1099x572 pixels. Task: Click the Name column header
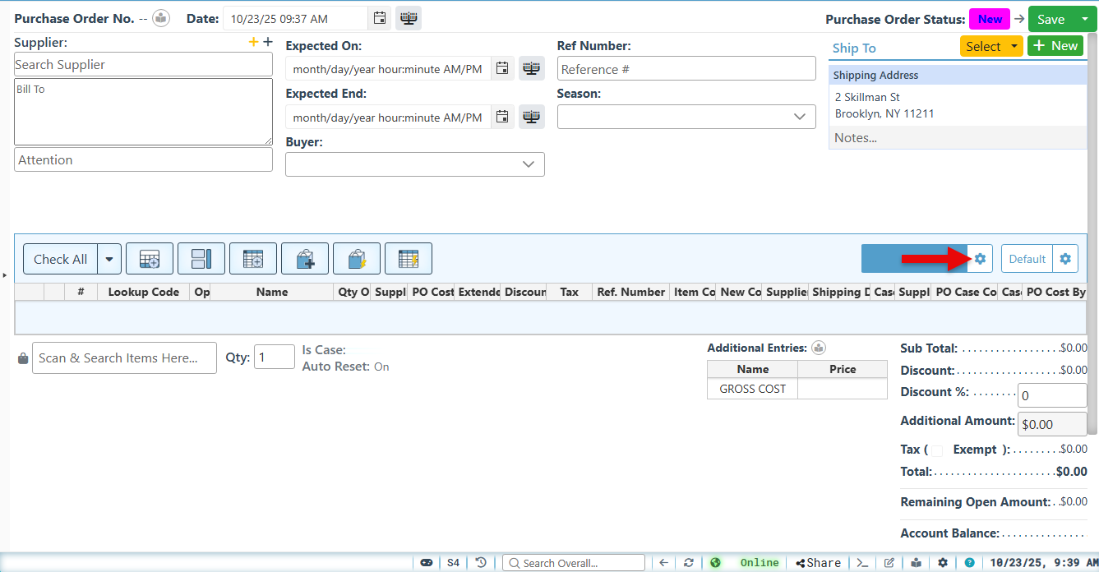coord(271,292)
